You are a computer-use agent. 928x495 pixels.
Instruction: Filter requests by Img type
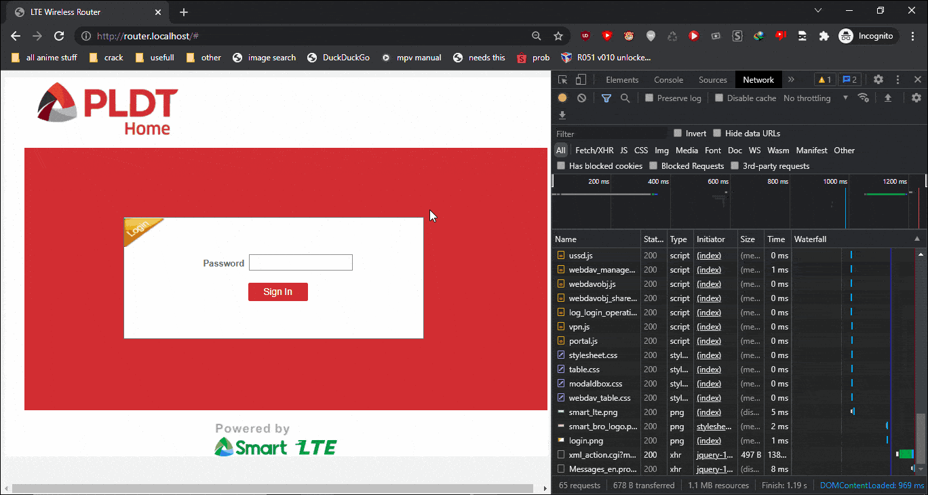(661, 151)
